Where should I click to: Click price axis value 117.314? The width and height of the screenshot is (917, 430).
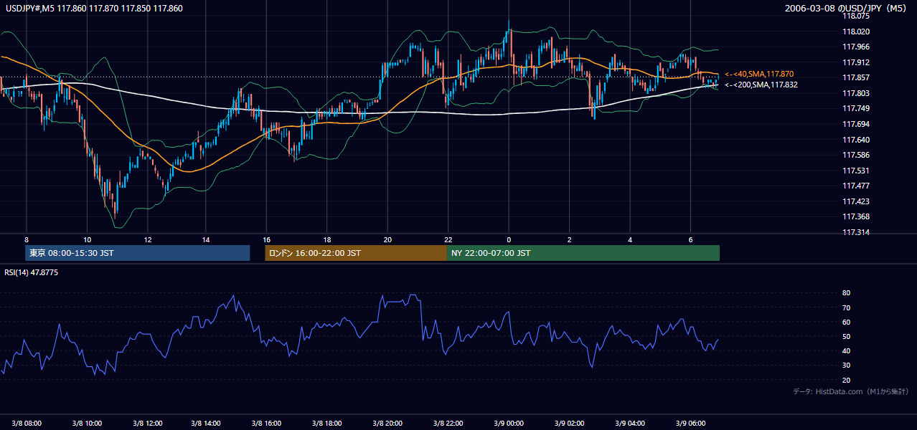click(855, 232)
